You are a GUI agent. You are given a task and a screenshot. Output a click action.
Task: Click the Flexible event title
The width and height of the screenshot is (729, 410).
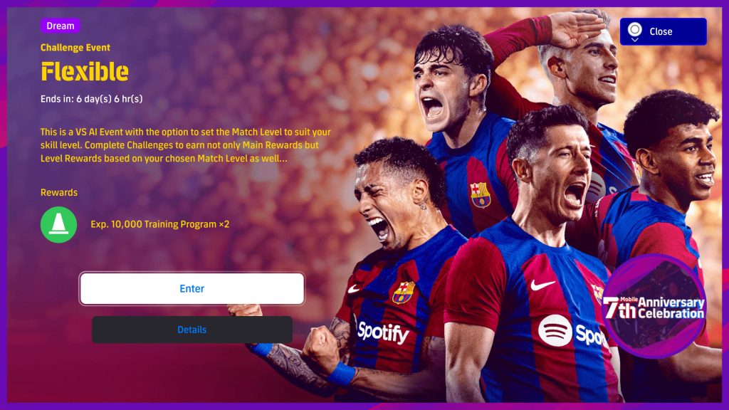[85, 72]
